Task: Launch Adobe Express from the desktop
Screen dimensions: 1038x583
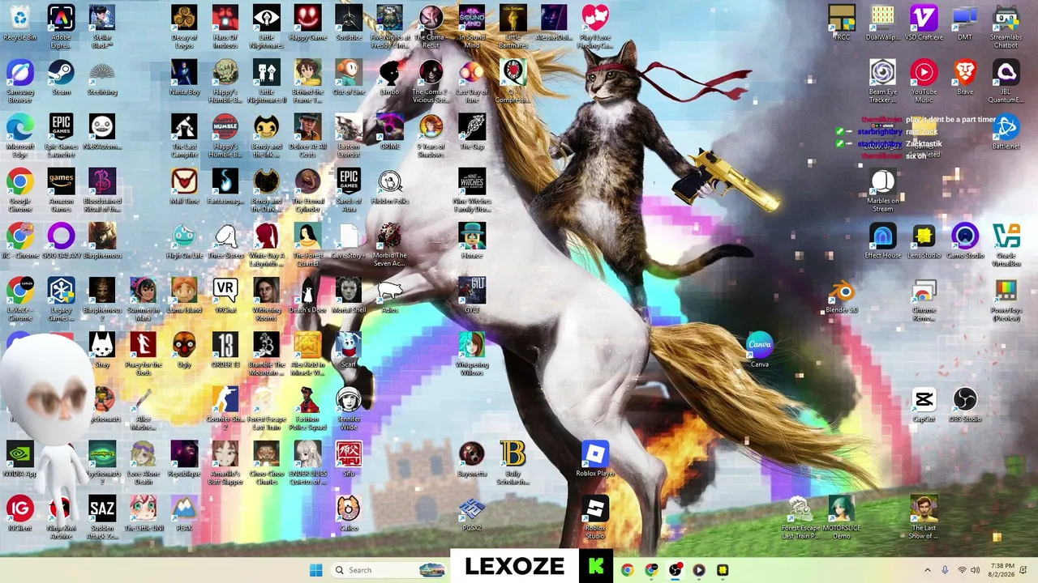Action: click(61, 26)
